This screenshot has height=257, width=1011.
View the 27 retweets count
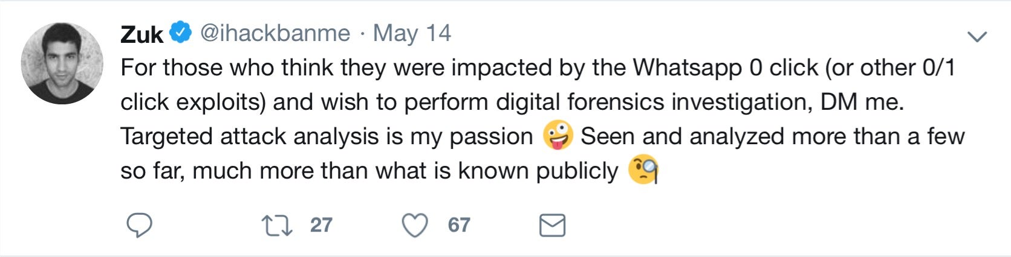[321, 225]
